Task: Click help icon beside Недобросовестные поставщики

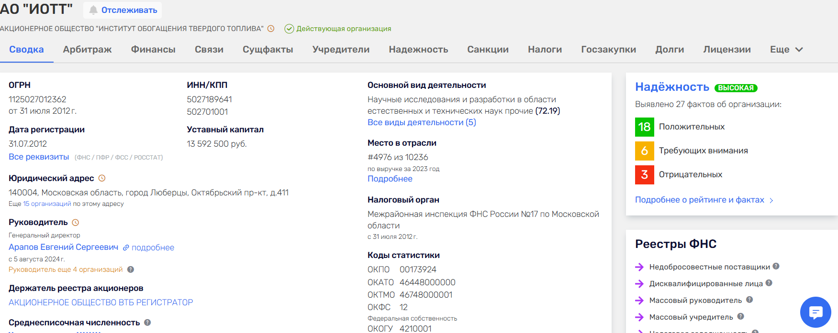Action: pos(776,266)
